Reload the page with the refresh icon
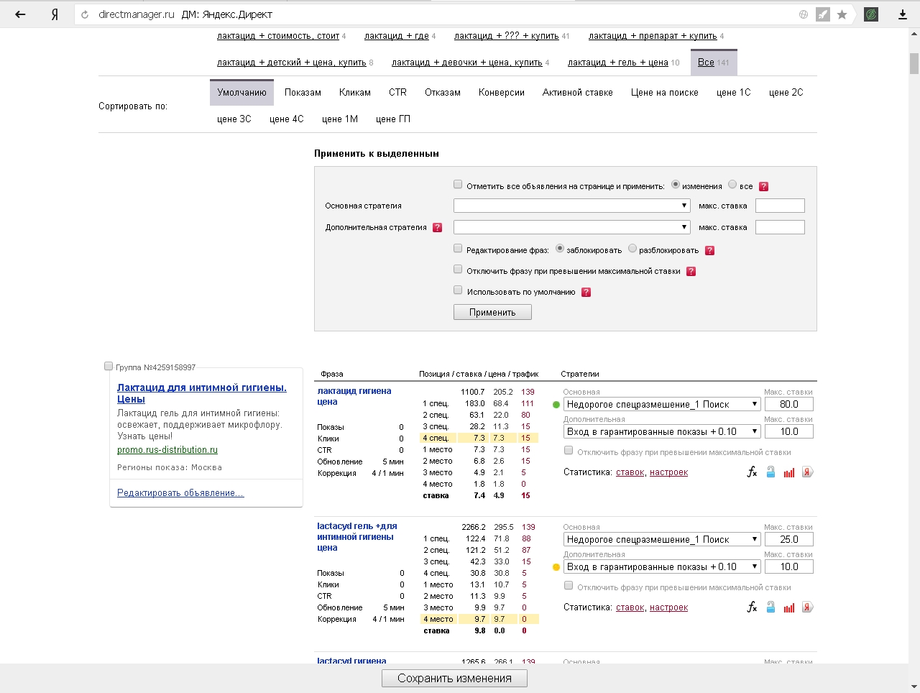This screenshot has width=920, height=693. coord(85,14)
